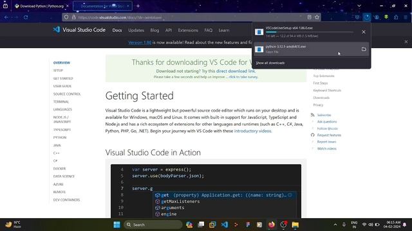Open Firefox account icon
Screen dimensions: 412x231
click(377, 17)
